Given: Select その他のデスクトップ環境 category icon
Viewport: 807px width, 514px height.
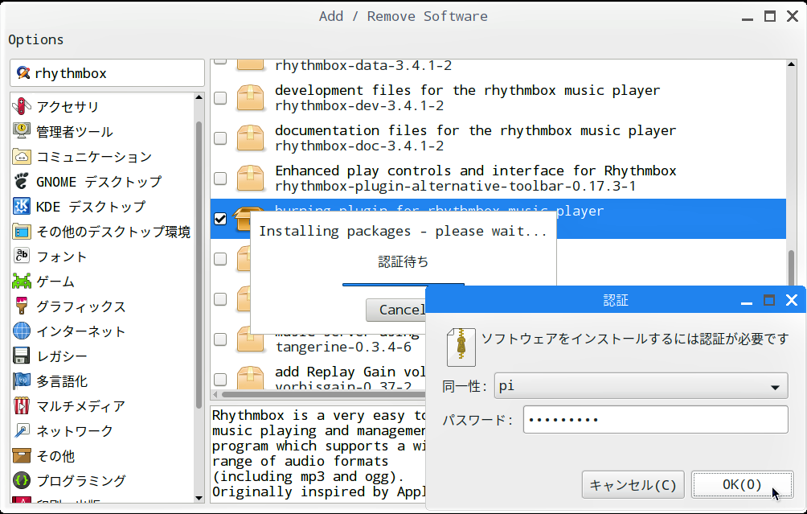Looking at the screenshot, I should coord(22,231).
